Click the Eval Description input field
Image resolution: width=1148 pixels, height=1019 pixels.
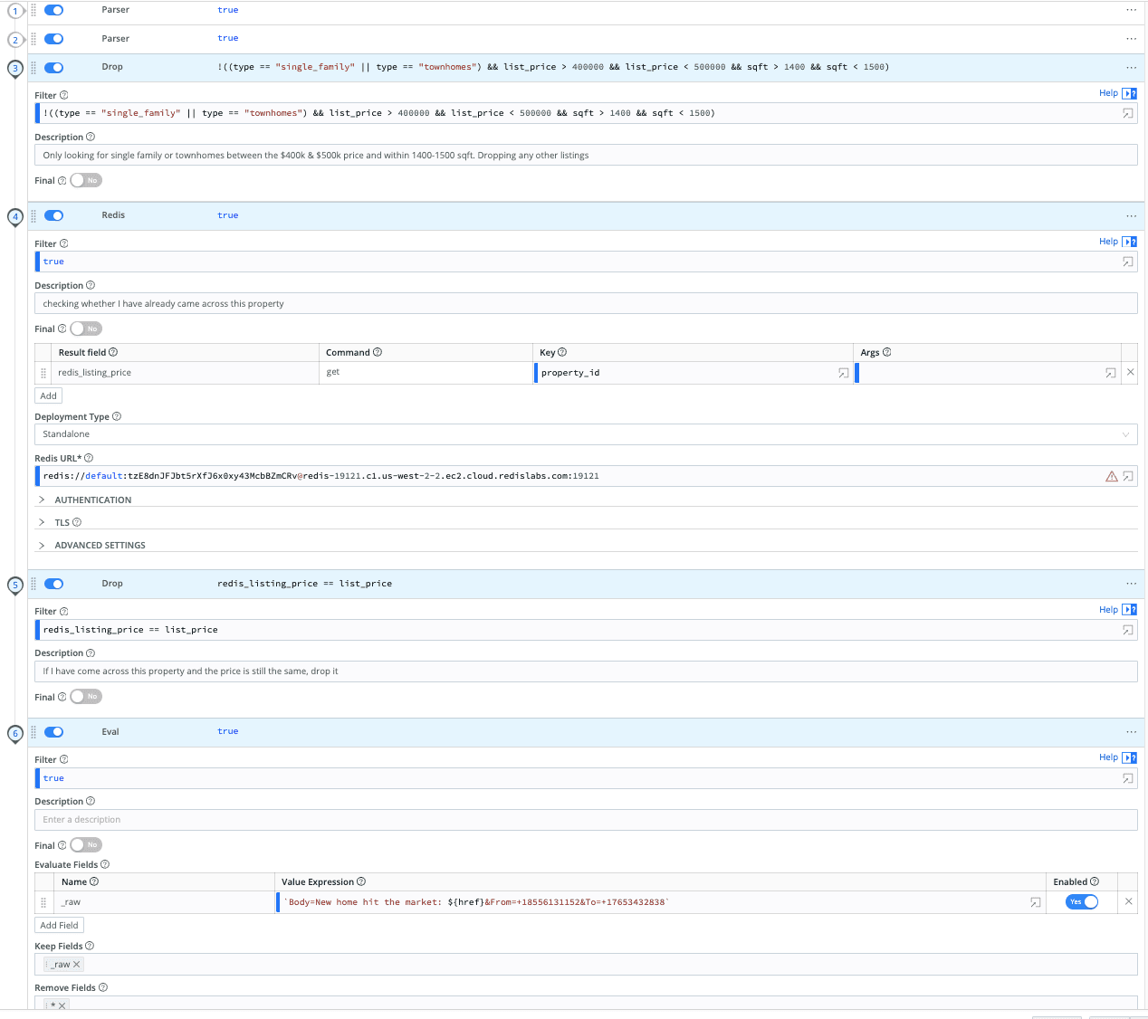[x=585, y=820]
